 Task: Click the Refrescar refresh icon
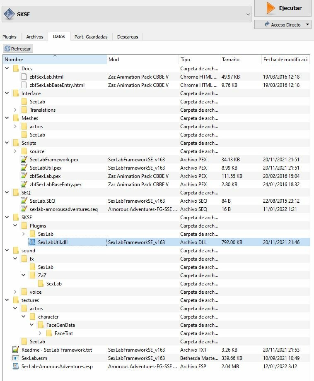(x=7, y=48)
